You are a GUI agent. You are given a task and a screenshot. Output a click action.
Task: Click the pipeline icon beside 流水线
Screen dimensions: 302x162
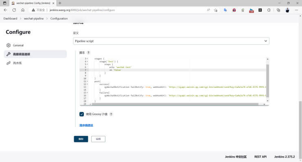(8, 63)
